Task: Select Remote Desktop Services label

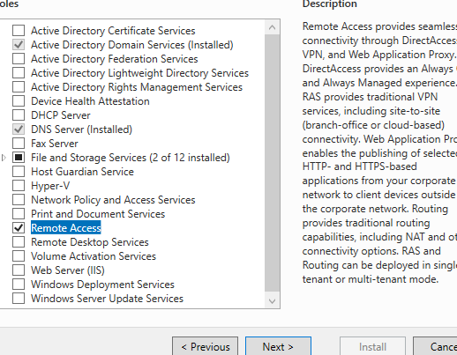Action: [90, 242]
